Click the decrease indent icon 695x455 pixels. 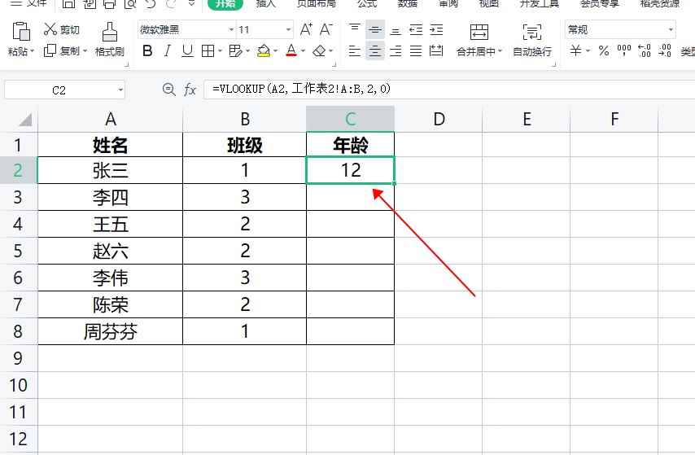(416, 30)
